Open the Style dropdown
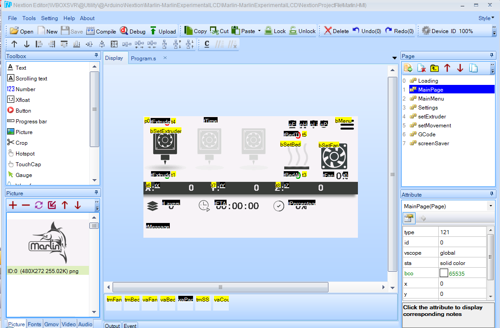 [x=486, y=18]
